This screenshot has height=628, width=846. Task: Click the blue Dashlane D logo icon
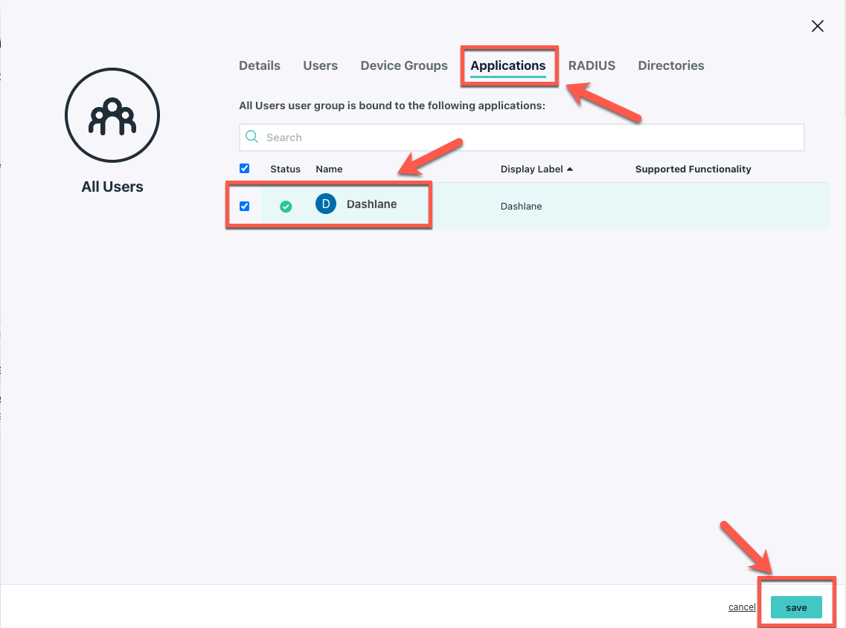pos(326,204)
